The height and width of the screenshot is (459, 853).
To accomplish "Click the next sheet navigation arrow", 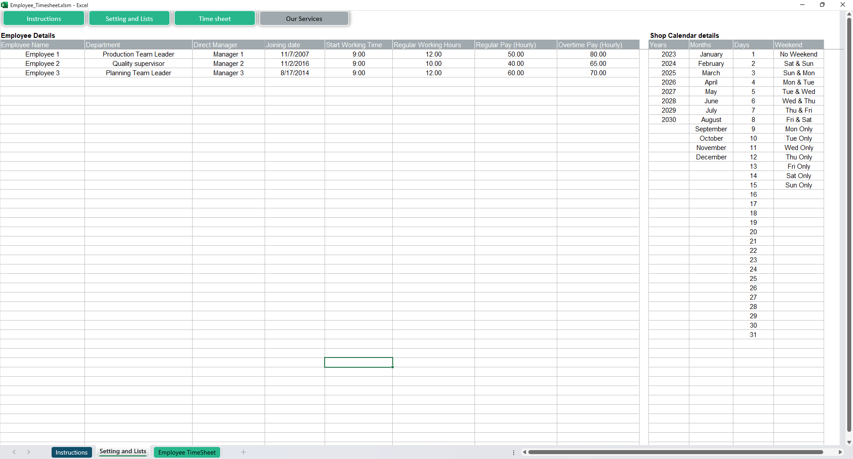I will point(28,452).
